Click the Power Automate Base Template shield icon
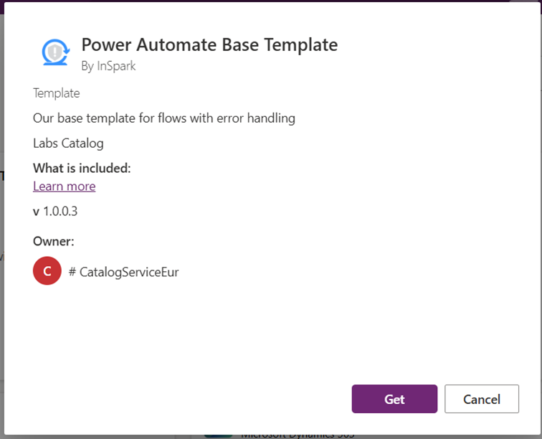The width and height of the screenshot is (542, 439). [56, 52]
